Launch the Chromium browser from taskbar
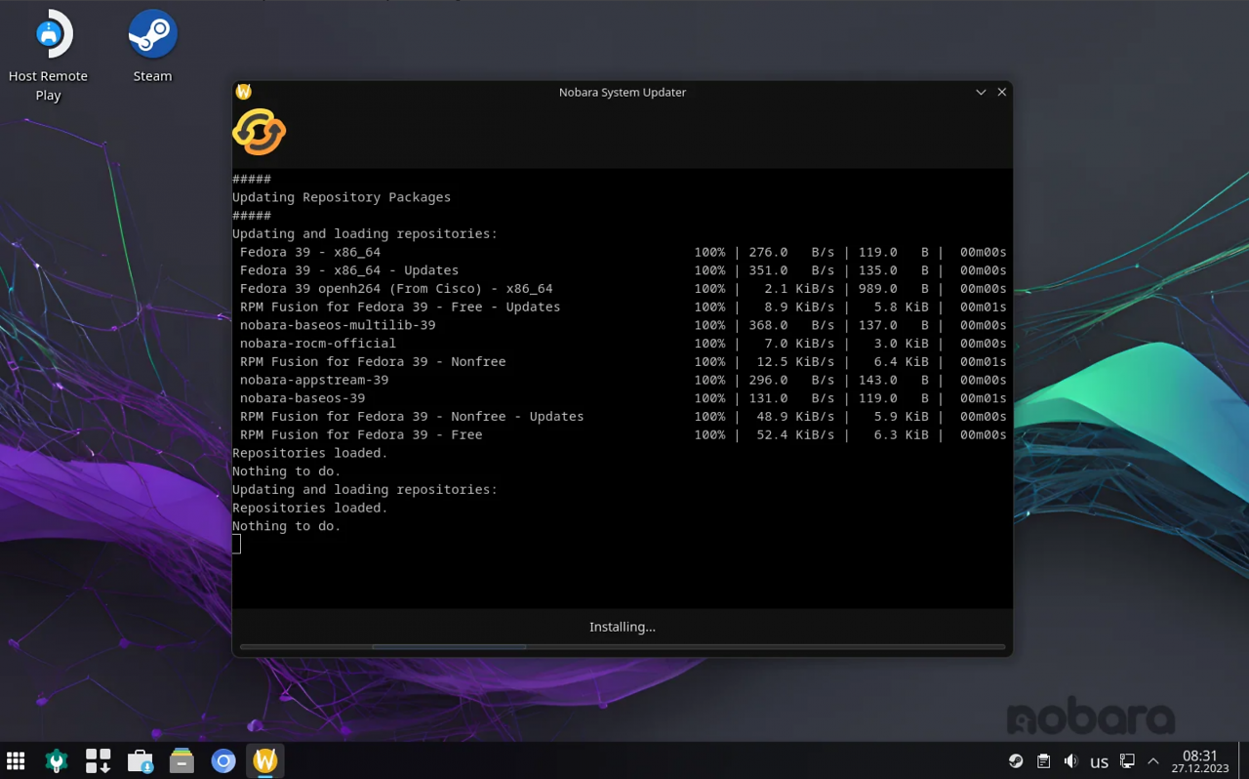Viewport: 1249px width, 779px height. tap(223, 760)
